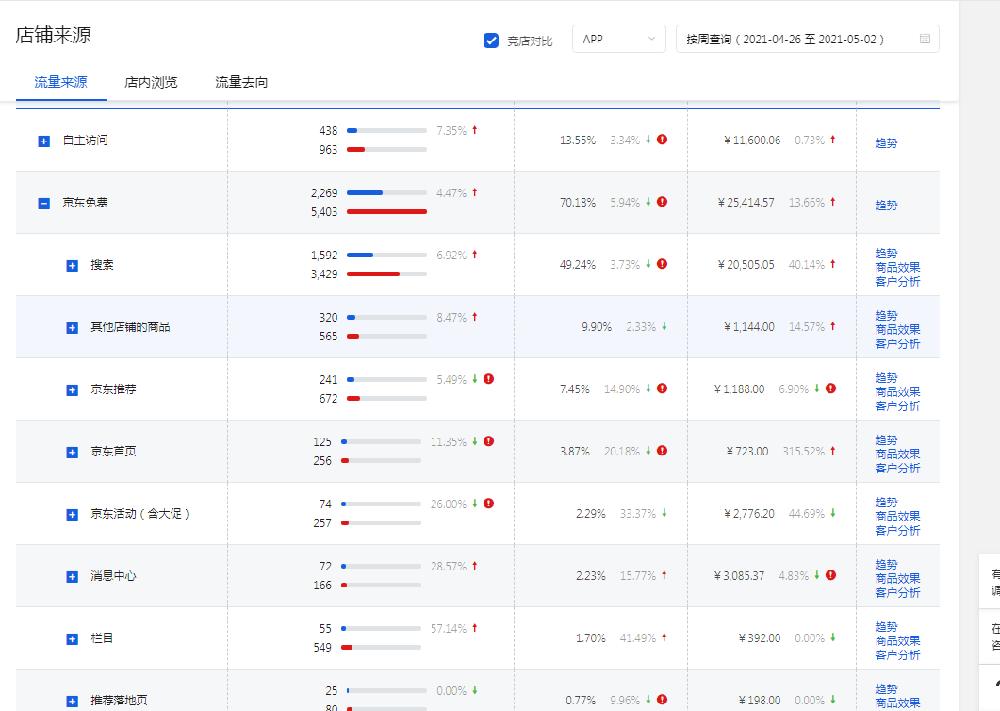Expand the 搜索 traffic source row

pos(72,266)
